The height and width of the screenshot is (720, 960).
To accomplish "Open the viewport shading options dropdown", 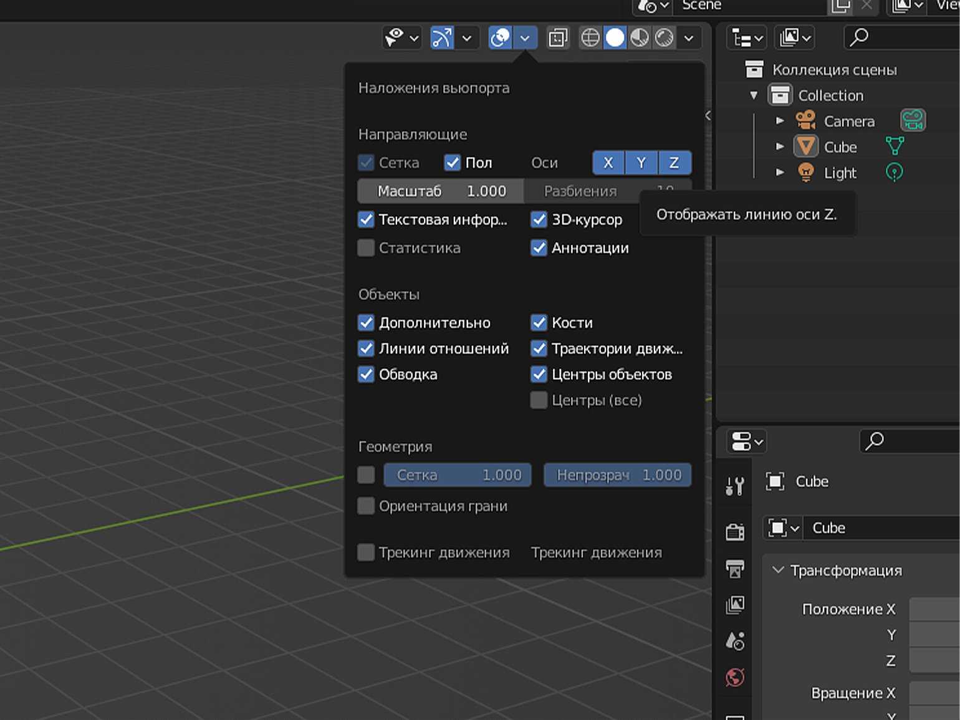I will click(689, 38).
